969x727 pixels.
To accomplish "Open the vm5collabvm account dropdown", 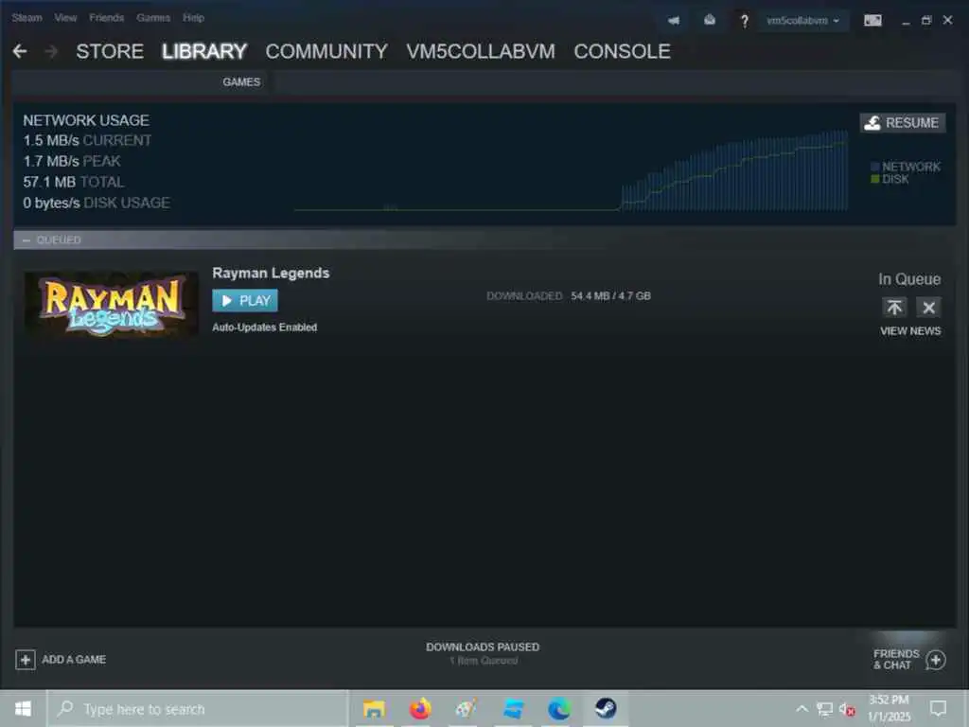I will (x=802, y=21).
